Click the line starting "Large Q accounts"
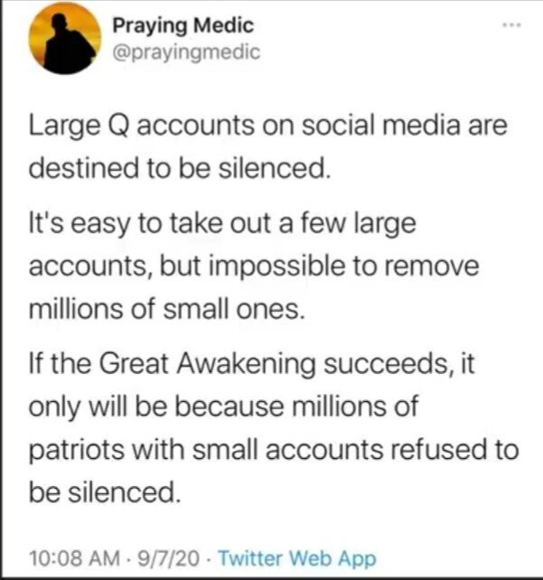This screenshot has width=543, height=580. coord(268,126)
